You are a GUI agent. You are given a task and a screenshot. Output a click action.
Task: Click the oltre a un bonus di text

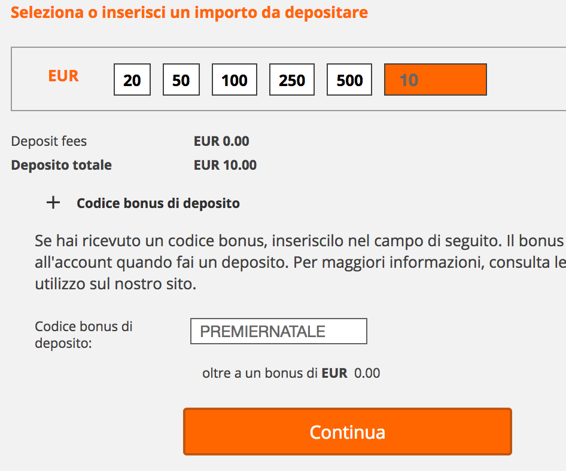click(x=260, y=373)
